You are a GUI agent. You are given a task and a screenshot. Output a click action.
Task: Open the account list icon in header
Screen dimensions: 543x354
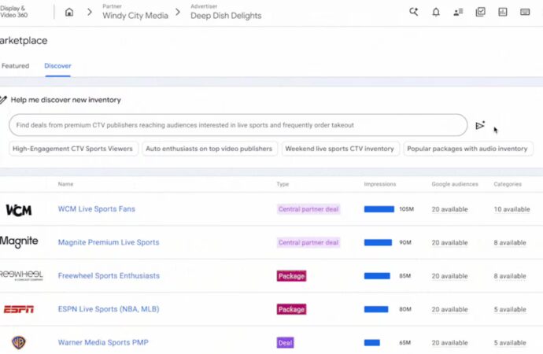click(458, 12)
